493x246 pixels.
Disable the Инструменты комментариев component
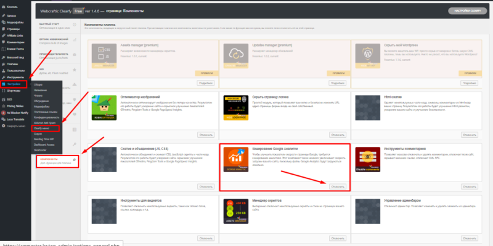click(470, 186)
